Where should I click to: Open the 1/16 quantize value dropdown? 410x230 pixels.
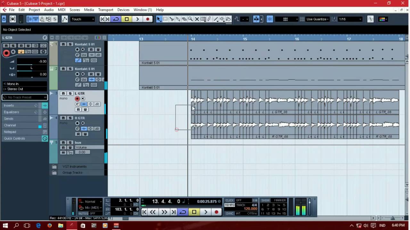(350, 19)
